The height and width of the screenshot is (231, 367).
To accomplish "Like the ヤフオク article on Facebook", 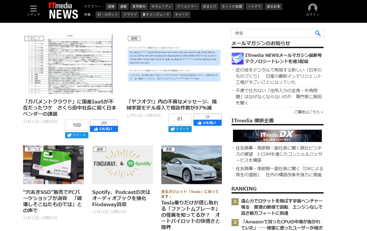I will (207, 123).
